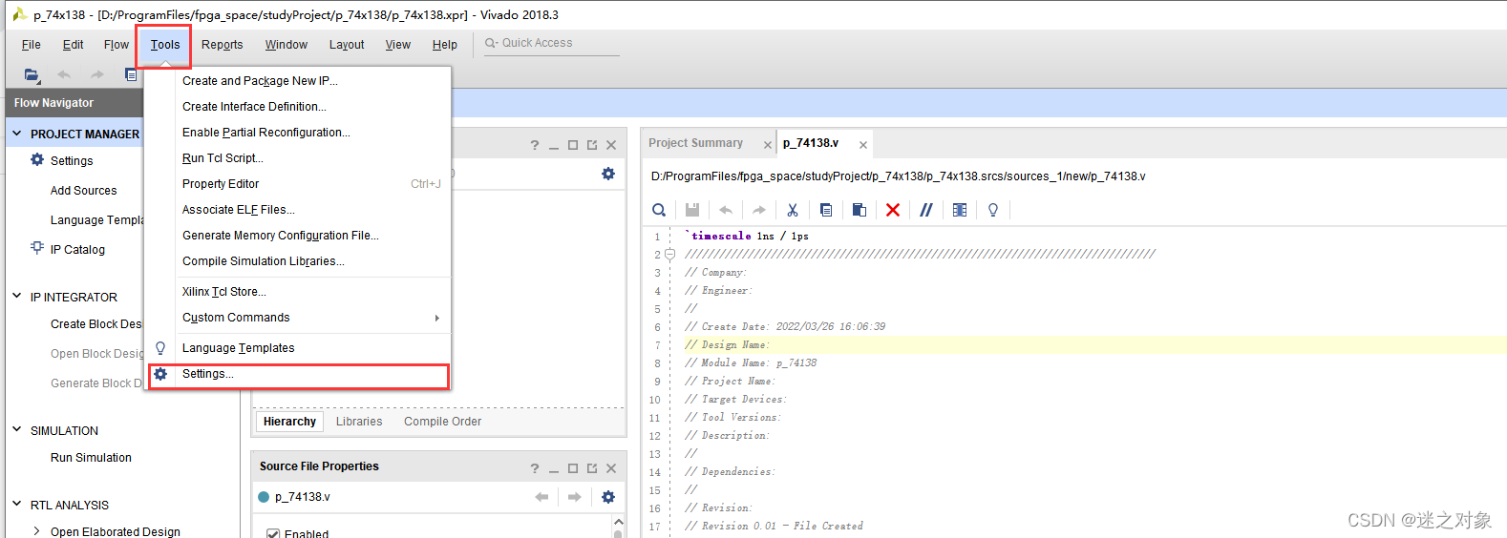Viewport: 1507px width, 538px height.
Task: Click the redo arrow in editor toolbar
Action: 759,210
